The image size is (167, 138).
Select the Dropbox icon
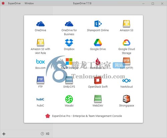pyautogui.click(x=69, y=43)
